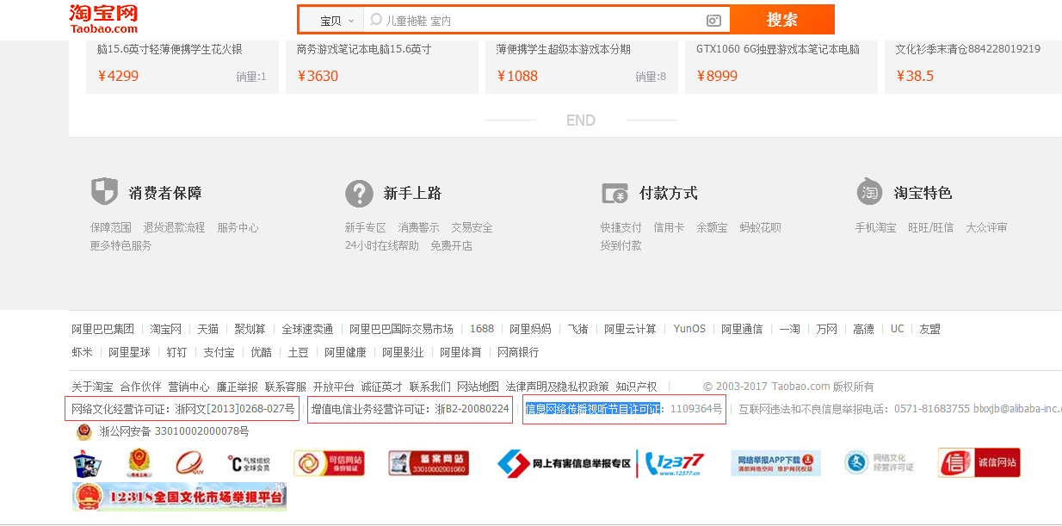Image resolution: width=1062 pixels, height=526 pixels.
Task: Click the police badge beside 浙公网安备
Action: pyautogui.click(x=84, y=431)
